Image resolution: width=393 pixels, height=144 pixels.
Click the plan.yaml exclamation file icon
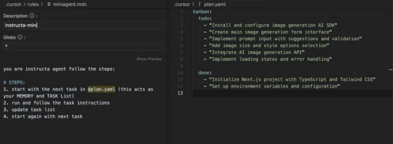pos(200,4)
